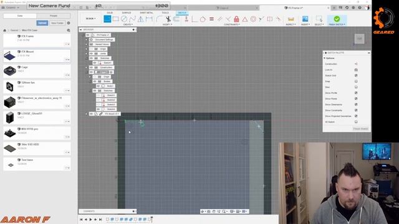Image resolution: width=399 pixels, height=224 pixels.
Task: Select the Spline sketch tool
Action: tap(132, 19)
